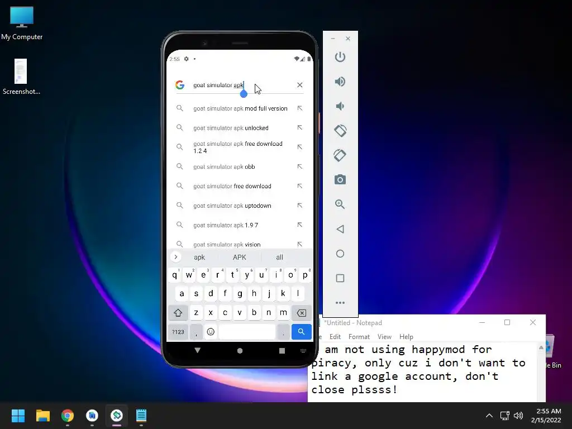Viewport: 572px width, 429px height.
Task: Tap the space bar on keyboard
Action: (247, 332)
